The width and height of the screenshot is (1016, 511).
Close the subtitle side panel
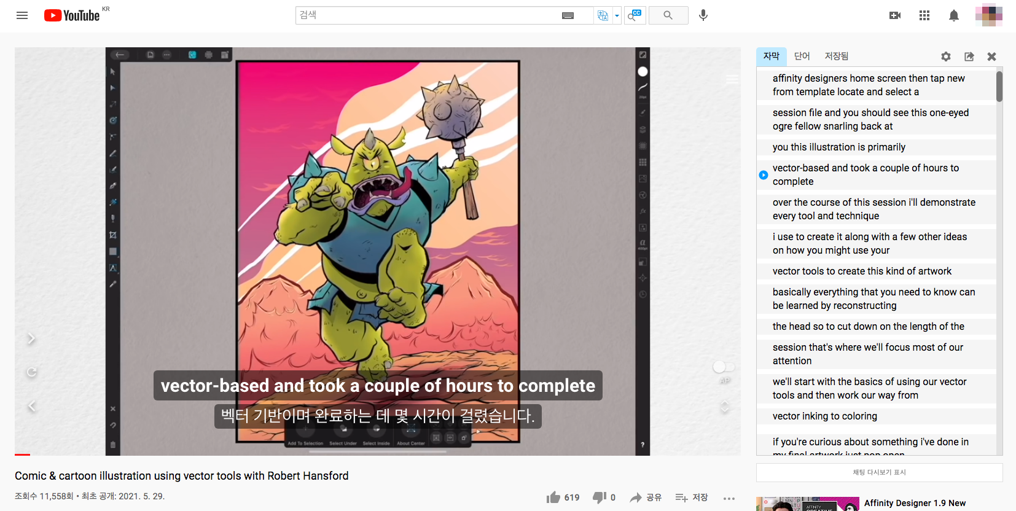click(991, 57)
